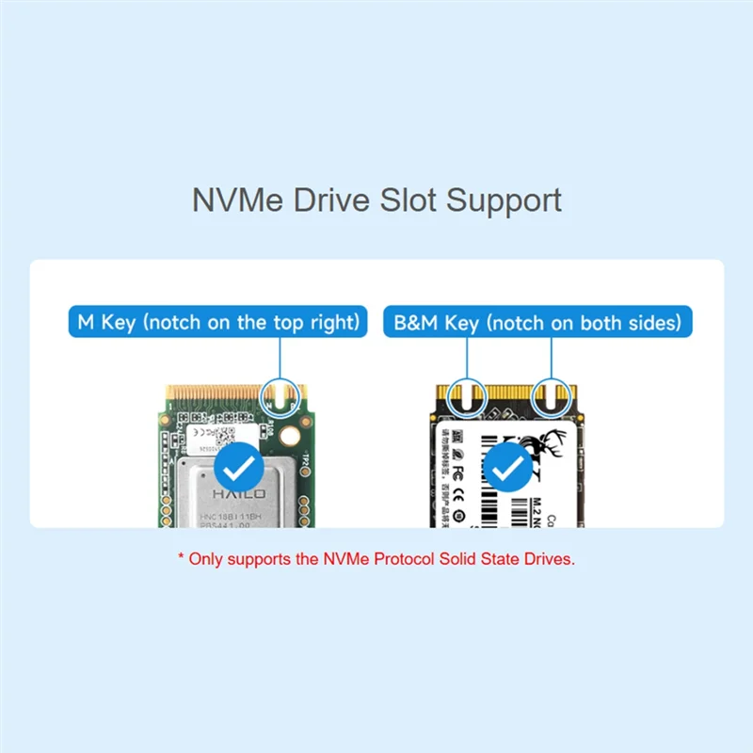The height and width of the screenshot is (753, 753).
Task: Click the CE mark on the SSD label
Action: click(458, 495)
